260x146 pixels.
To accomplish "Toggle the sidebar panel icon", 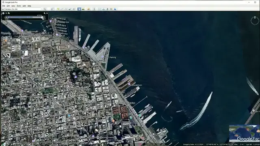I will (x=52, y=9).
